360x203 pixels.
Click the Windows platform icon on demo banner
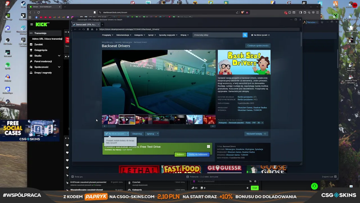pos(208,147)
